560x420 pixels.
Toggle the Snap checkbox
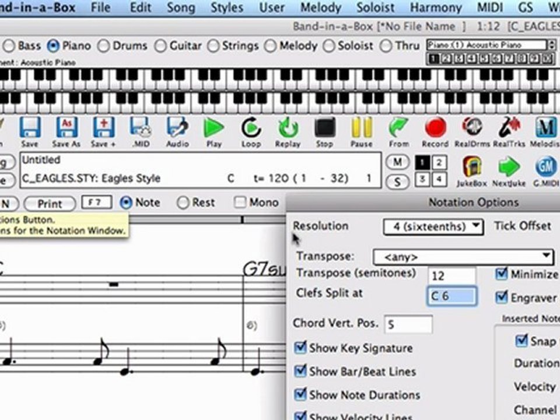click(x=521, y=341)
